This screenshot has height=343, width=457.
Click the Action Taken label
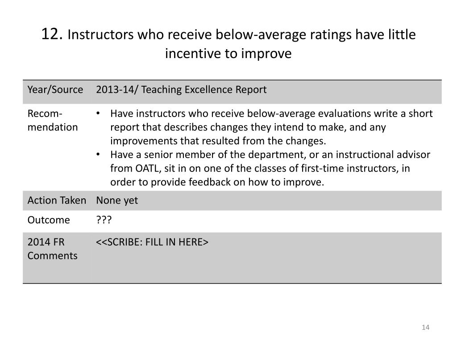coord(57,201)
